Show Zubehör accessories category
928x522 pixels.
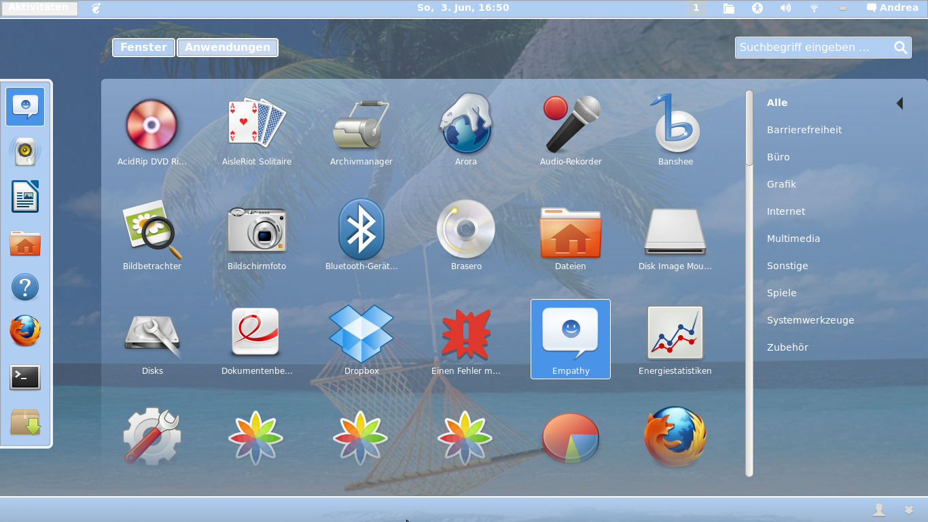(787, 347)
